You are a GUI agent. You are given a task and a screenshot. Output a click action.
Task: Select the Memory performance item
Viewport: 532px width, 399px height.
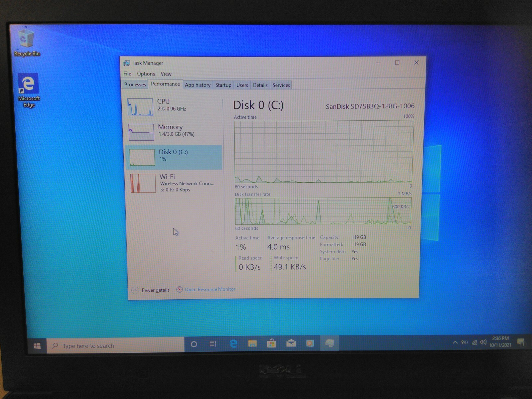pos(174,132)
